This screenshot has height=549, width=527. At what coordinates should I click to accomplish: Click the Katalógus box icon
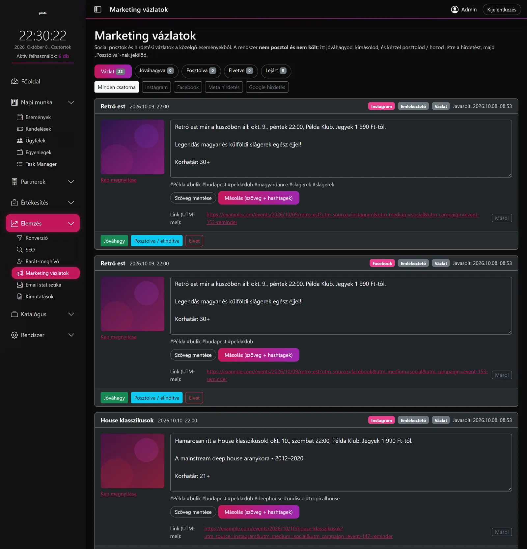pos(14,314)
